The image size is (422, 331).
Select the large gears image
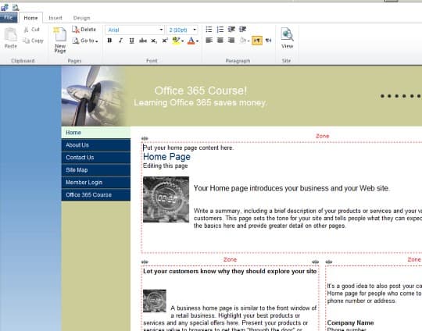166,200
